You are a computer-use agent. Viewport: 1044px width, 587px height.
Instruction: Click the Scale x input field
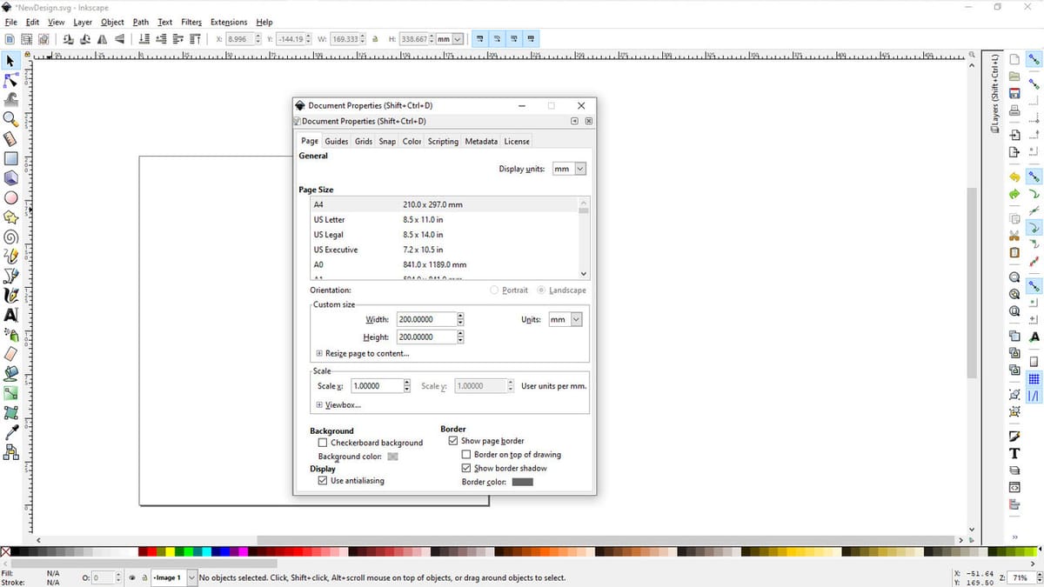point(377,386)
